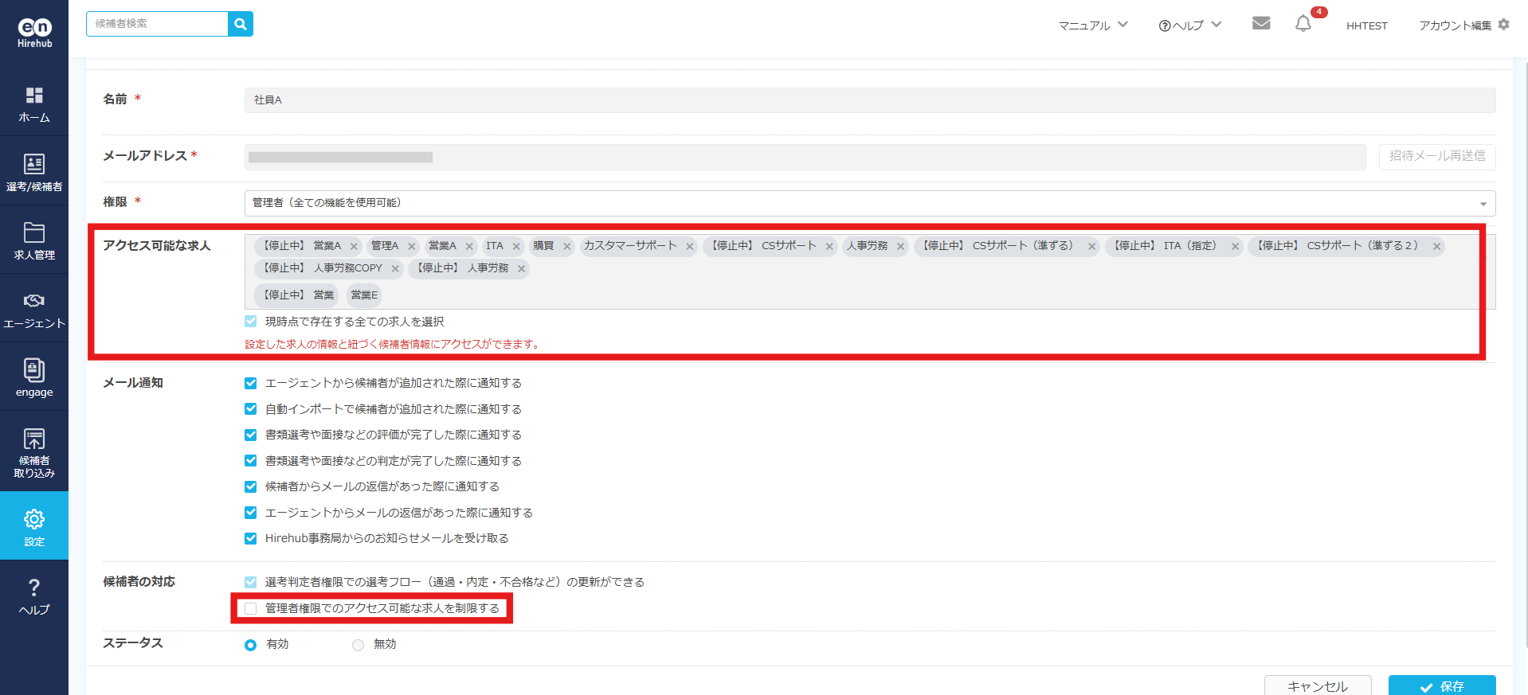The width and height of the screenshot is (1528, 695).
Task: Go to Home in the sidebar
Action: coord(34,103)
